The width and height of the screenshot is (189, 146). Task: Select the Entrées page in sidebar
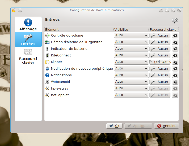28,39
